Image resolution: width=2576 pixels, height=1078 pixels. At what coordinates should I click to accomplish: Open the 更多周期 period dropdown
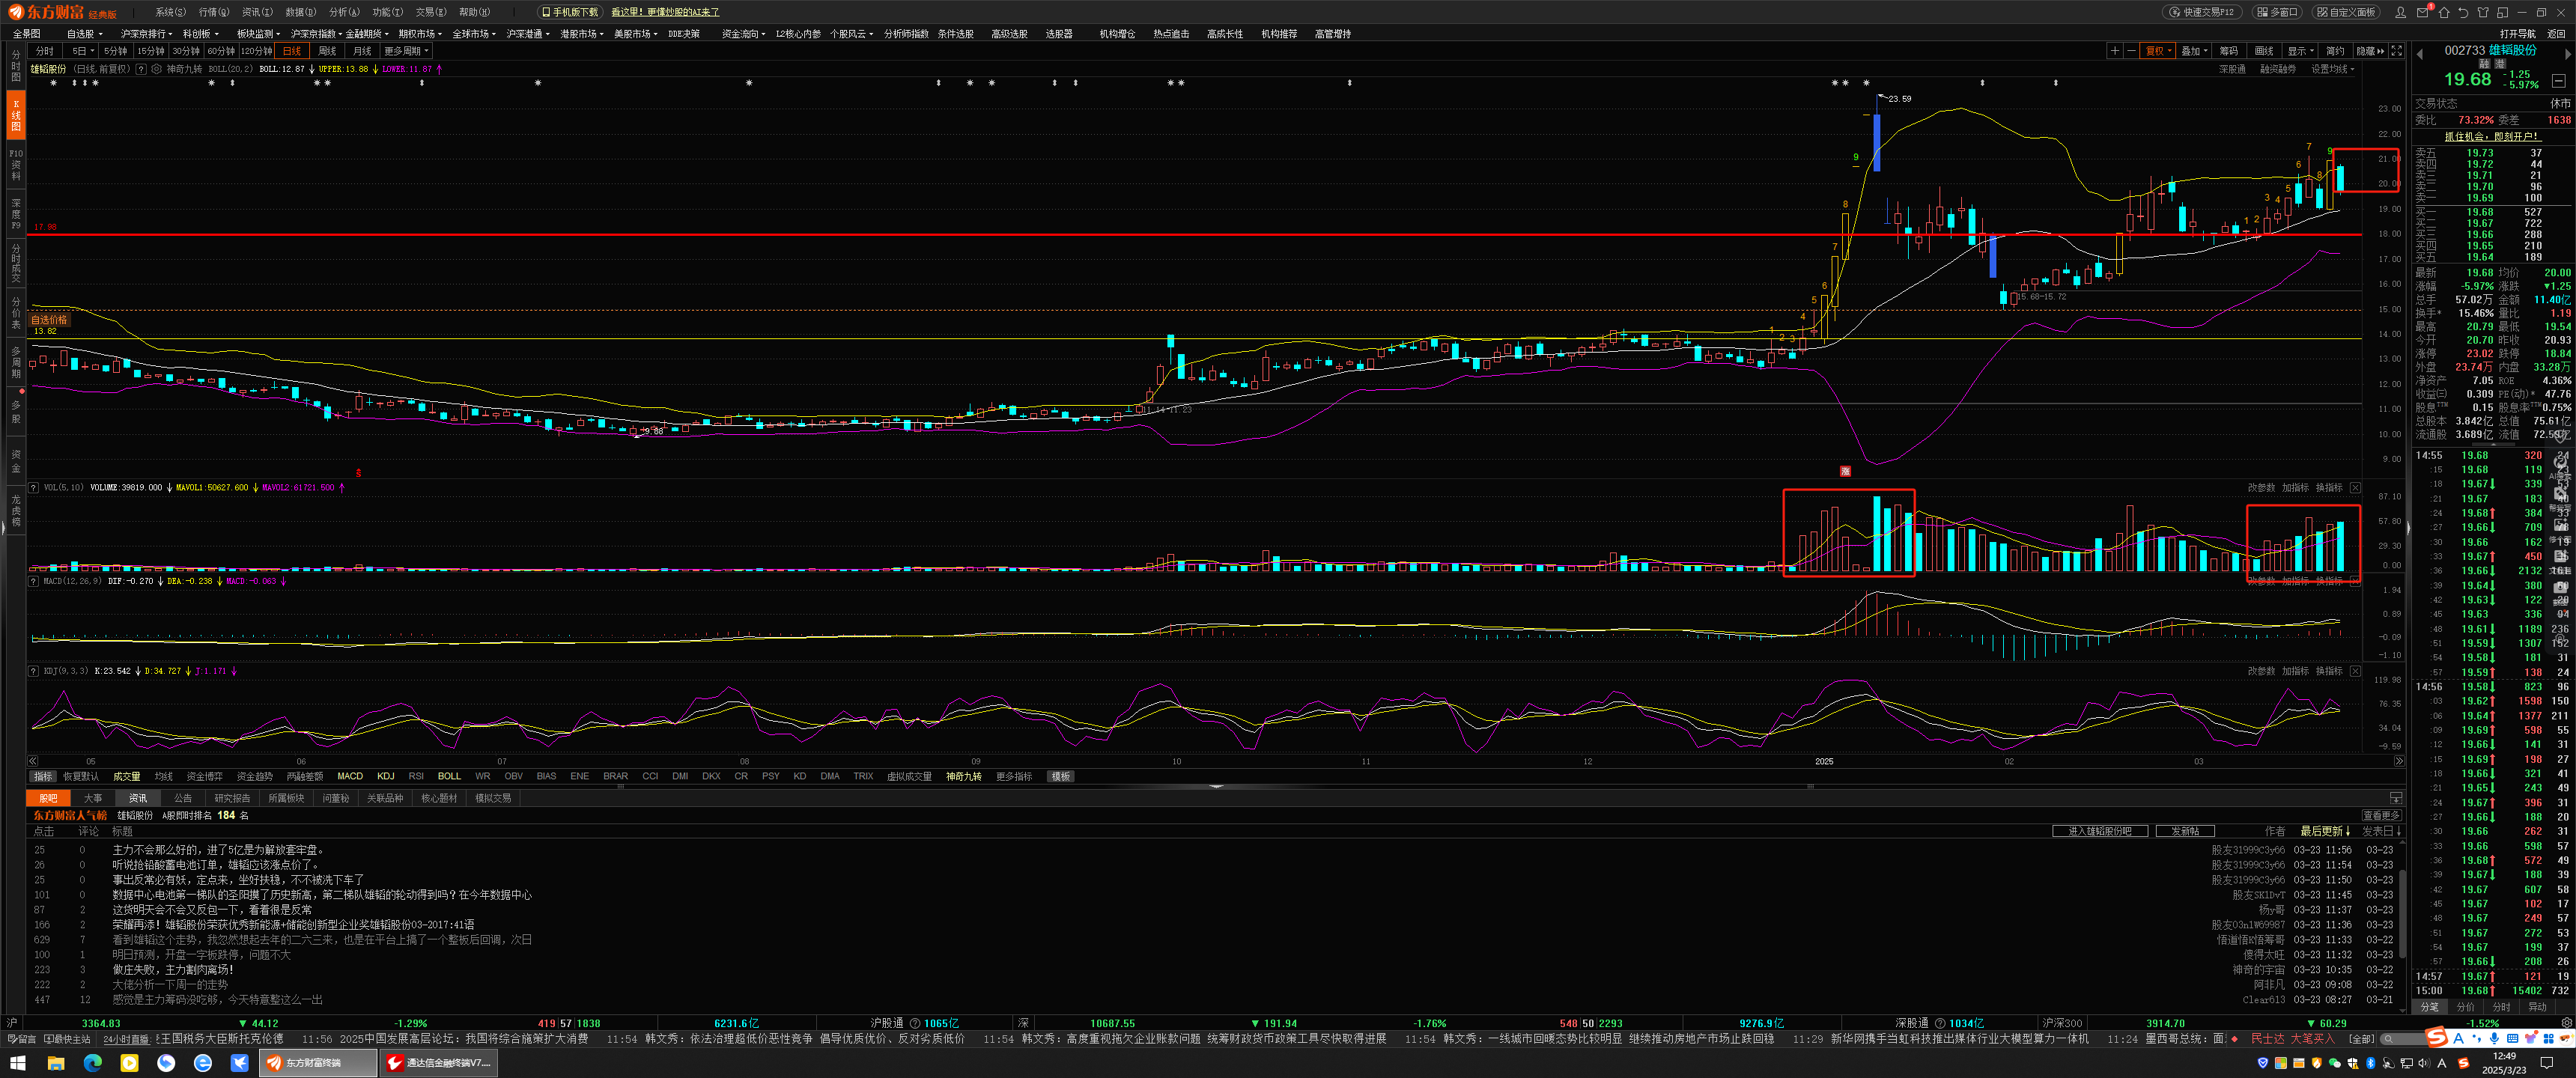[406, 51]
